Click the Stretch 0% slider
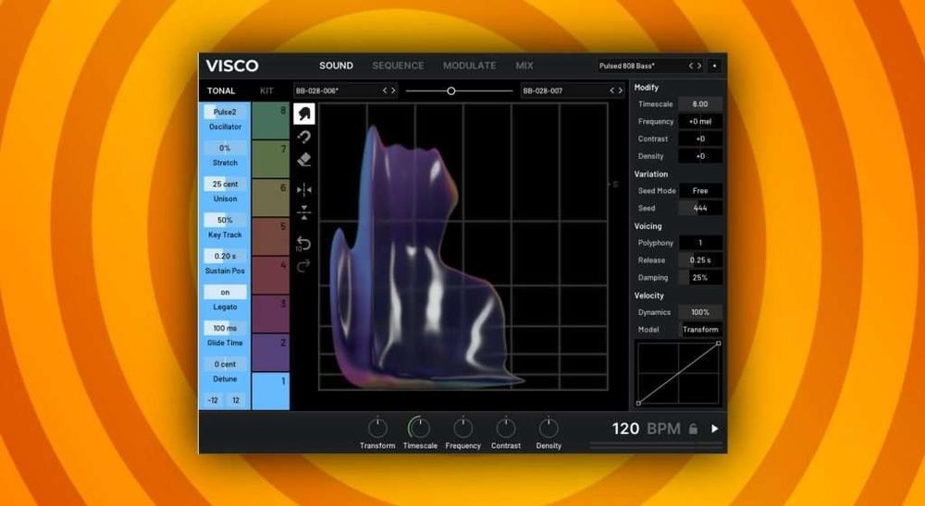The height and width of the screenshot is (506, 925). [225, 148]
